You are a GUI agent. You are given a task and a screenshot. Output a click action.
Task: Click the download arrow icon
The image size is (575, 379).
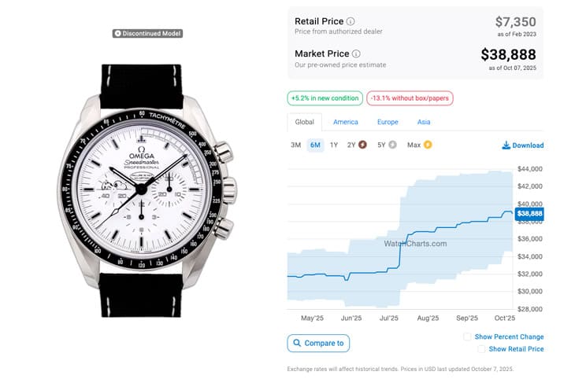(506, 145)
